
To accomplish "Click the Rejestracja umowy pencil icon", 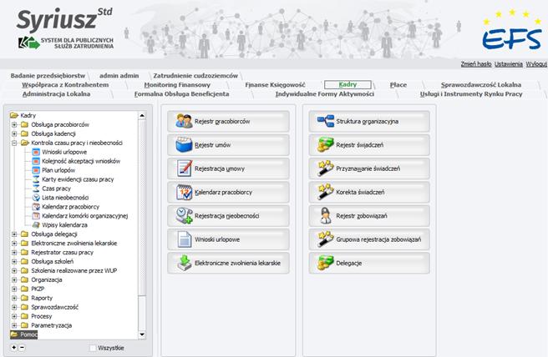I will pos(184,168).
